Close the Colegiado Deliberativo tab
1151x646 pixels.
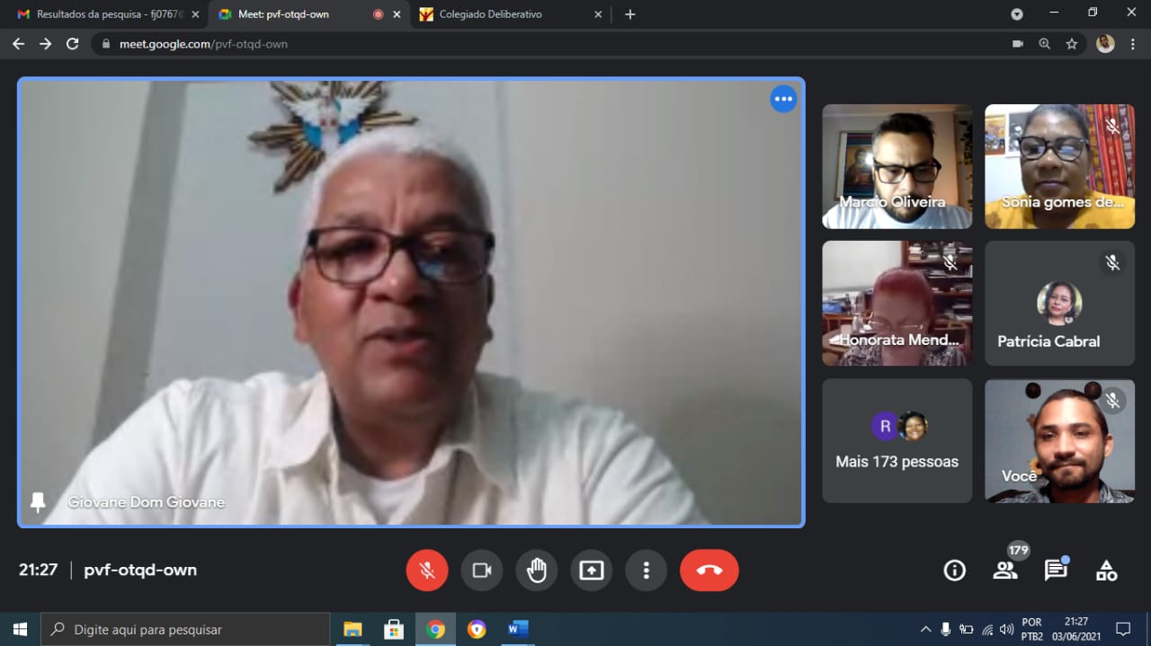(599, 14)
